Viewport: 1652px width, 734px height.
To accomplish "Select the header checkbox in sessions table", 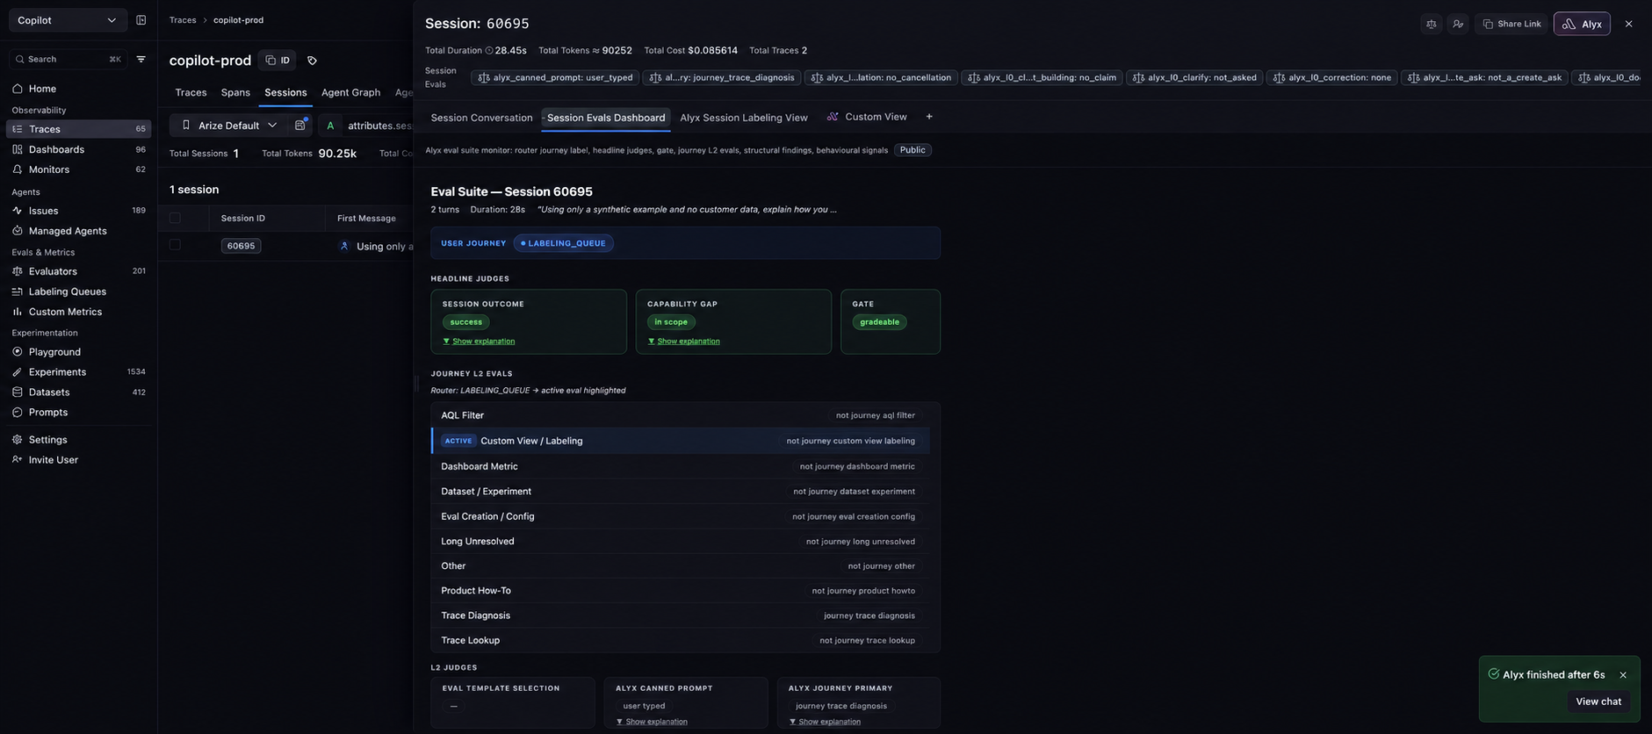I will point(175,218).
